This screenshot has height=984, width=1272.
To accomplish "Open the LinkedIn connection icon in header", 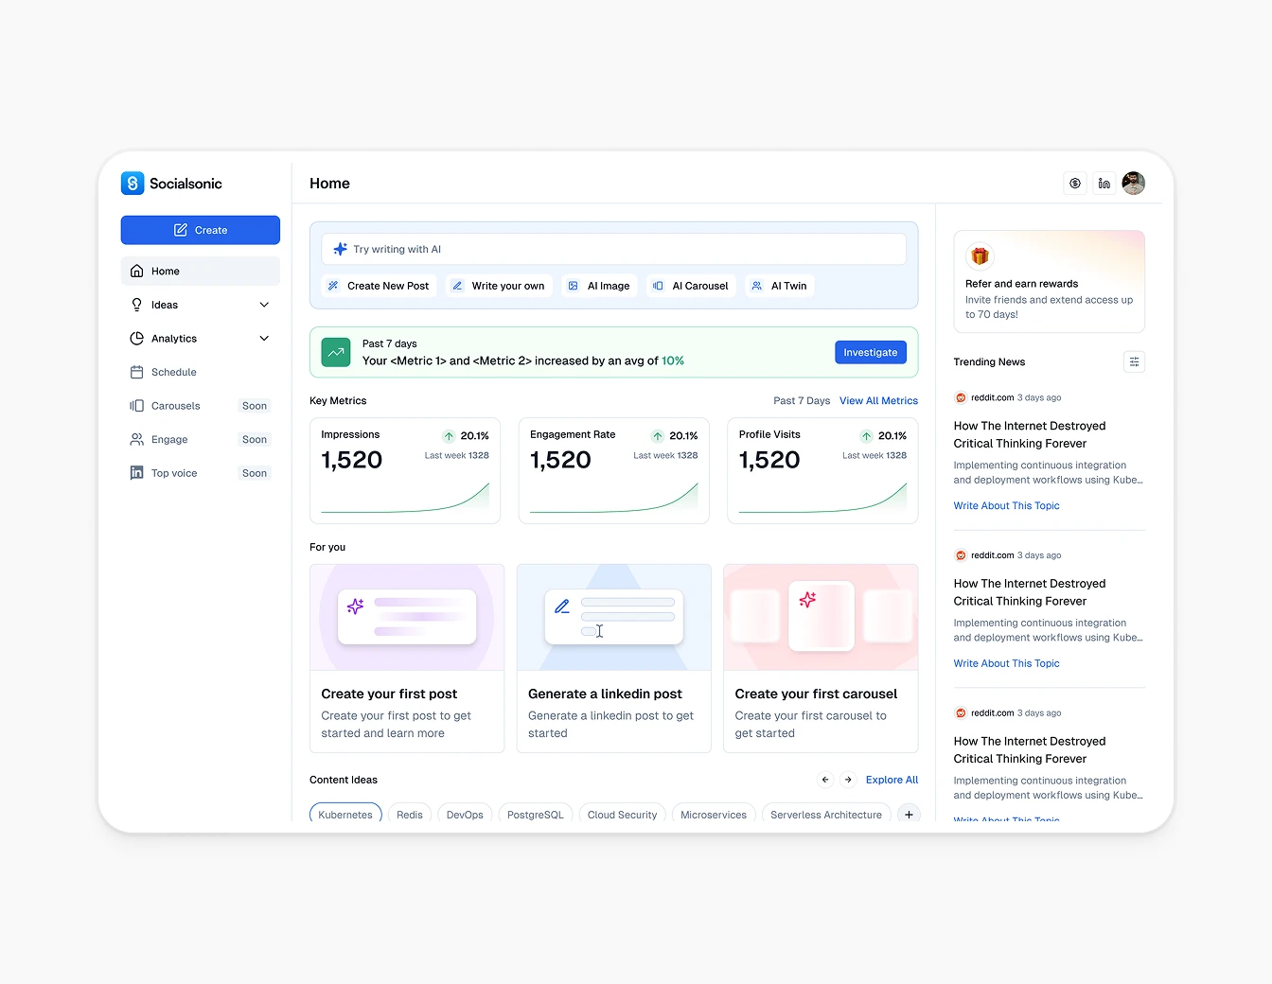I will pyautogui.click(x=1104, y=183).
